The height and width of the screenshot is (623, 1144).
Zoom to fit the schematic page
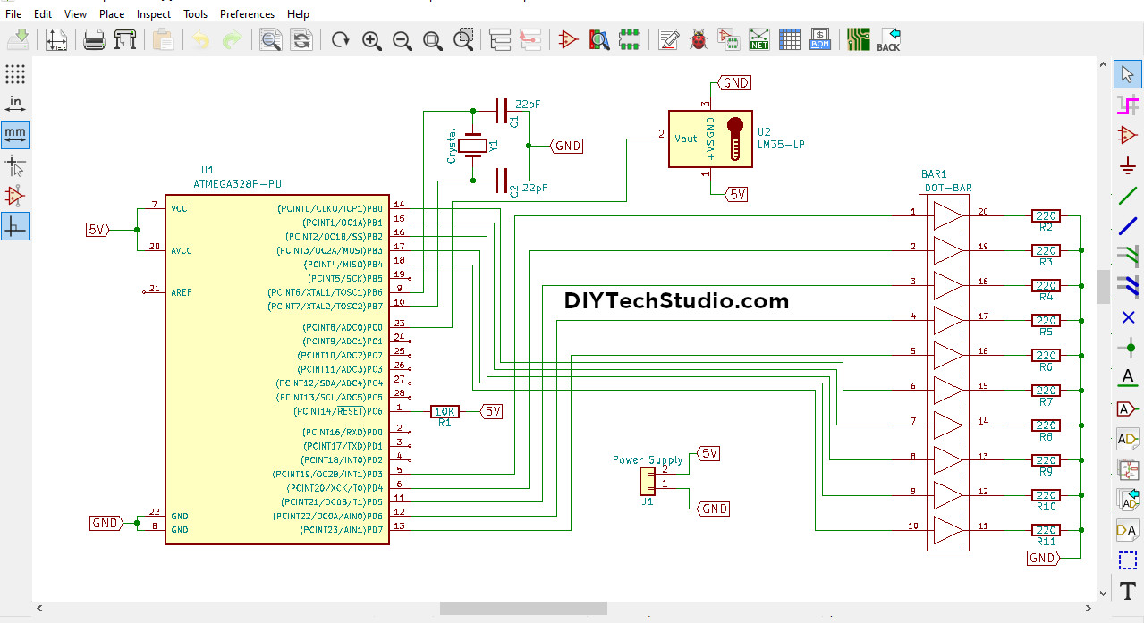coord(433,39)
